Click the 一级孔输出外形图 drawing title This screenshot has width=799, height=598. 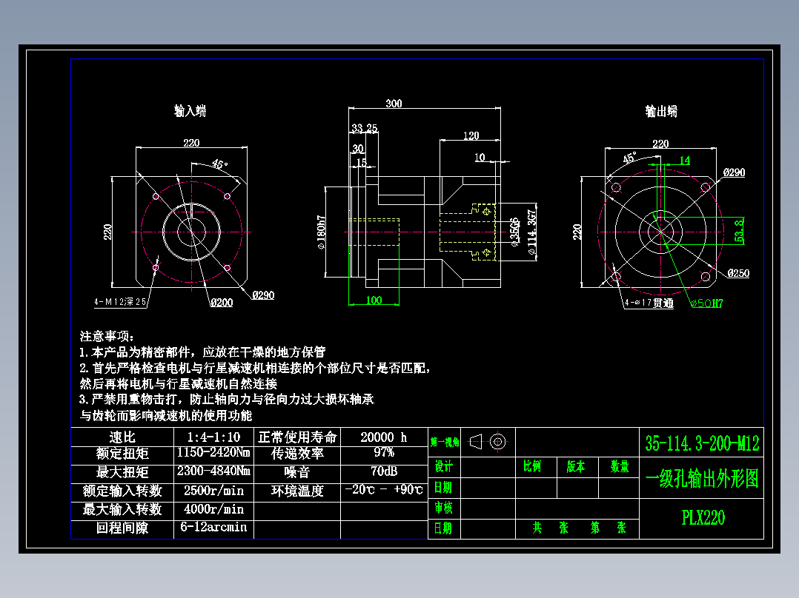pos(701,476)
